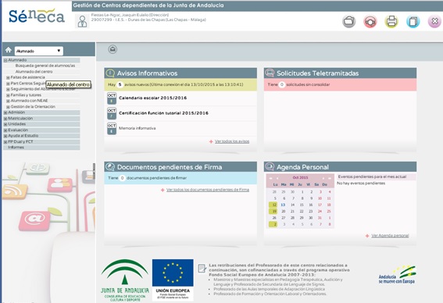Click Ver todos los documentos pendientes de Firma
The width and height of the screenshot is (443, 303).
(208, 190)
